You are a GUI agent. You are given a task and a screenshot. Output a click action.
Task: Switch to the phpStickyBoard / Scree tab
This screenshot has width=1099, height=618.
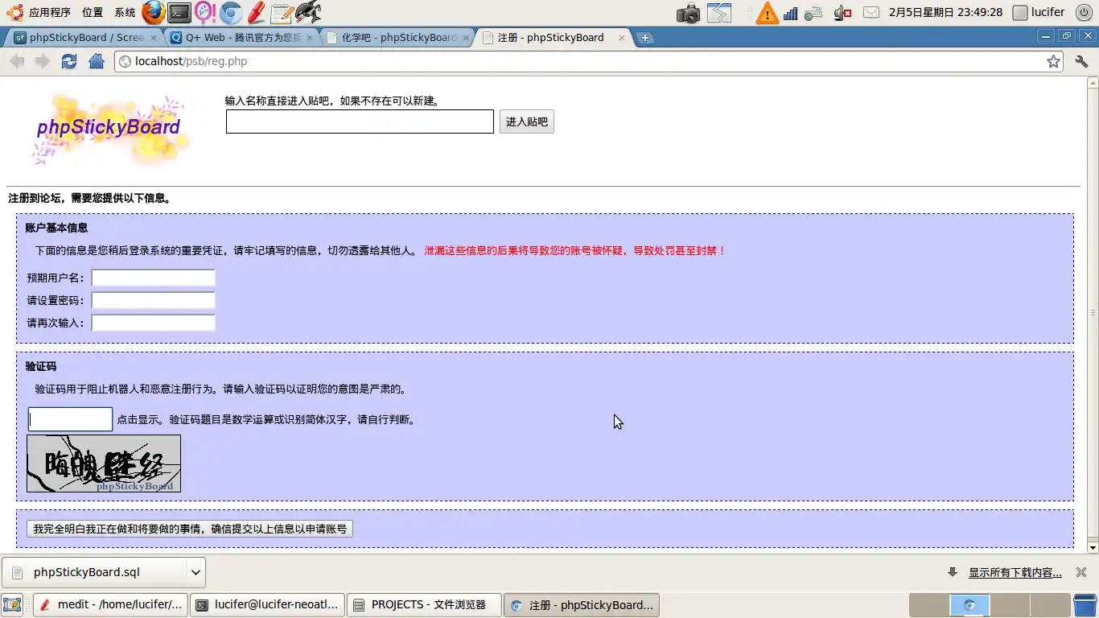pos(84,38)
